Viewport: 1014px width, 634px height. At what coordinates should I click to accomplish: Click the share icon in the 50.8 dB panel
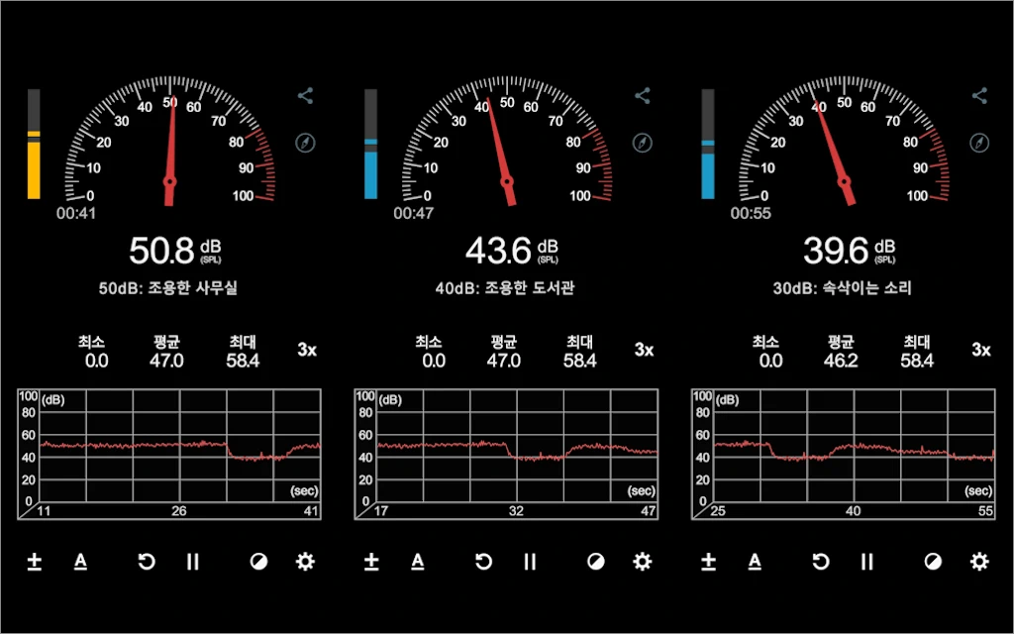(305, 96)
